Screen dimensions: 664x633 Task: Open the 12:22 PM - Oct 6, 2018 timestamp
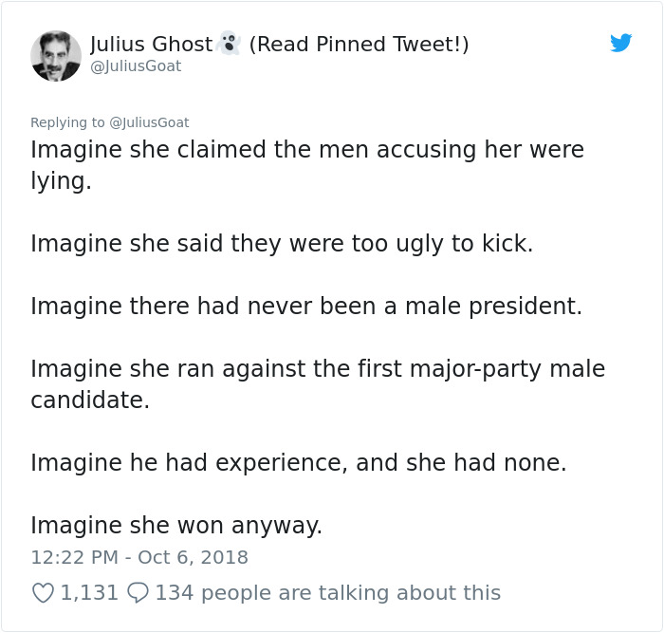(139, 557)
